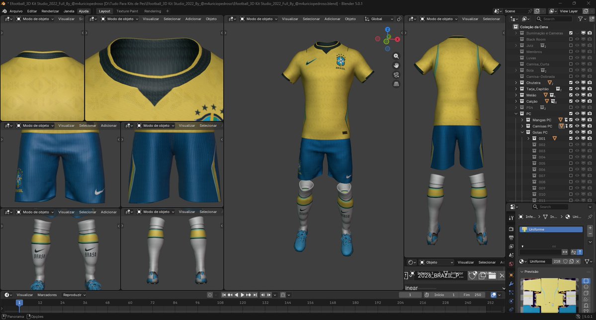596x320 pixels.
Task: Toggle auto keying record button in timeline
Action: pyautogui.click(x=210, y=295)
